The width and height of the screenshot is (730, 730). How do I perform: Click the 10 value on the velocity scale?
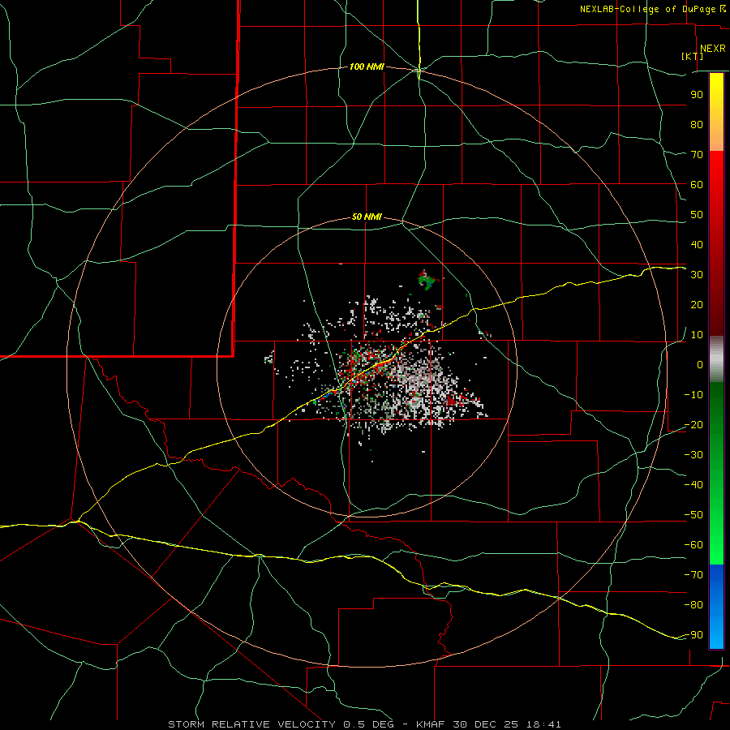tap(697, 335)
